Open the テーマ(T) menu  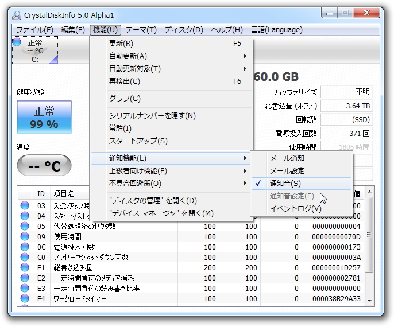click(141, 30)
